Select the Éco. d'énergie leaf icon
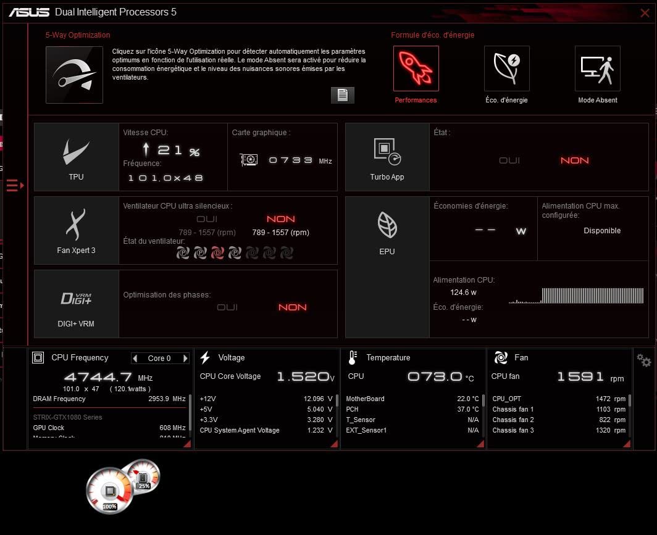Viewport: 657px width, 535px height. coord(506,68)
